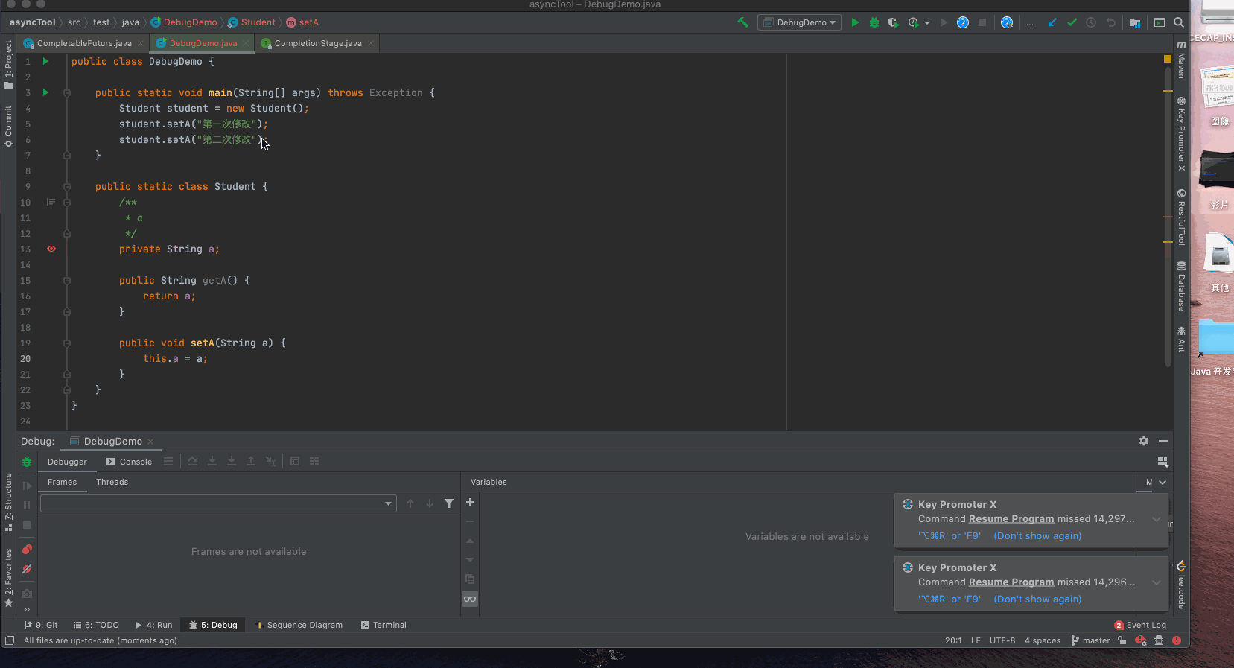Open the Project Structure icon in toolbar

1134,22
